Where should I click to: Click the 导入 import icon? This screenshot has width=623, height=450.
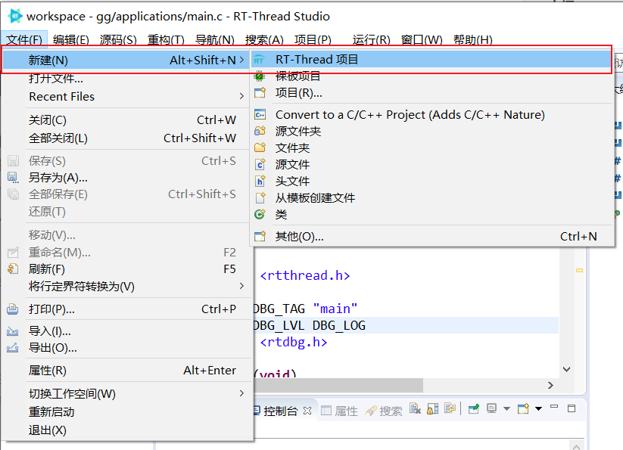pyautogui.click(x=13, y=331)
